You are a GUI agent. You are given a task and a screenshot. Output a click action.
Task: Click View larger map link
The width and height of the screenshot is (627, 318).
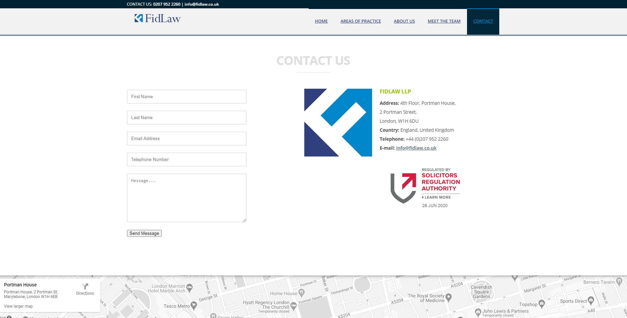click(x=18, y=306)
